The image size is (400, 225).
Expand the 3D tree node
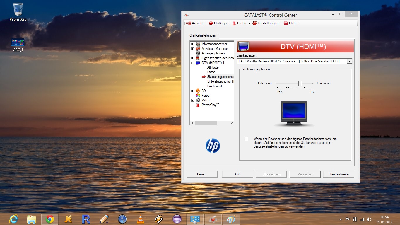click(192, 91)
